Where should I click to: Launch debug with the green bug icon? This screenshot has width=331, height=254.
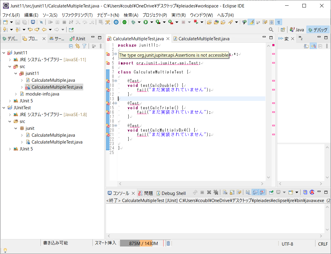(x=133, y=22)
